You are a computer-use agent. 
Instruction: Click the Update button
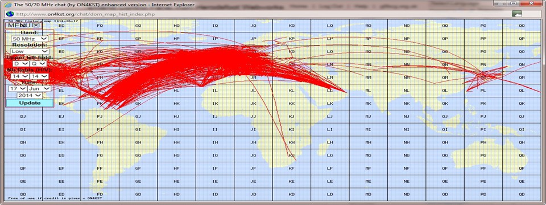pyautogui.click(x=30, y=103)
